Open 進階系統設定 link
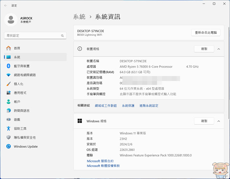The height and width of the screenshot is (179, 230). click(149, 106)
